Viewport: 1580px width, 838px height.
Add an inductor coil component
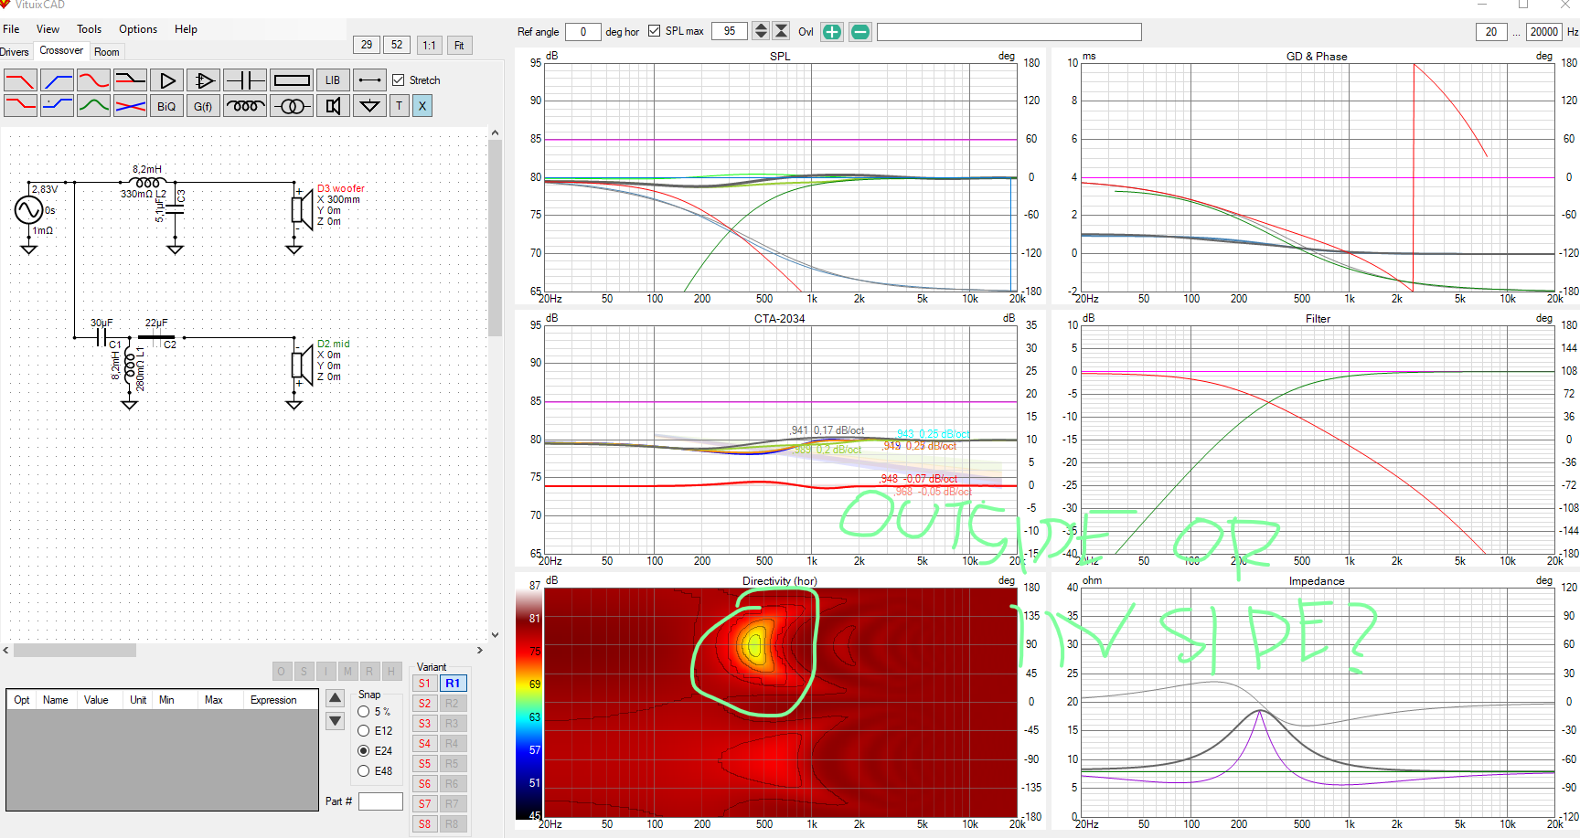[x=245, y=106]
